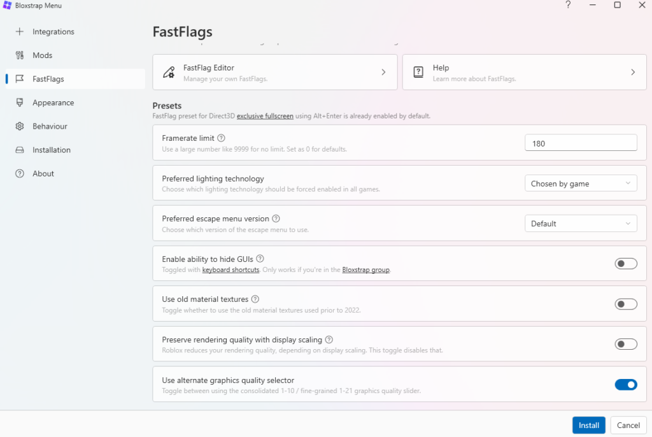Turn on Use old material textures

pos(625,304)
